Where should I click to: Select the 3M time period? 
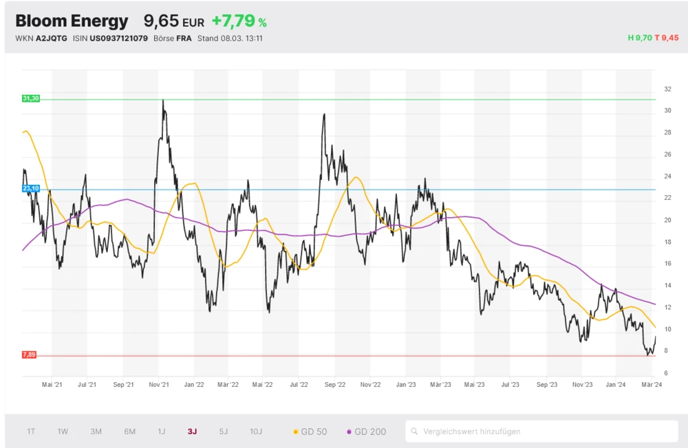tap(96, 432)
